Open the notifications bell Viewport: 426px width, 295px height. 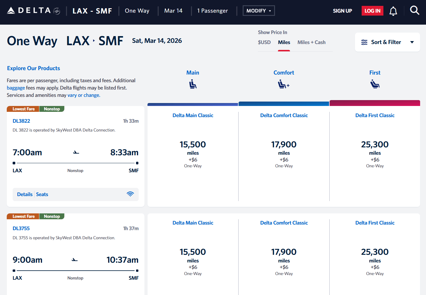click(x=393, y=11)
